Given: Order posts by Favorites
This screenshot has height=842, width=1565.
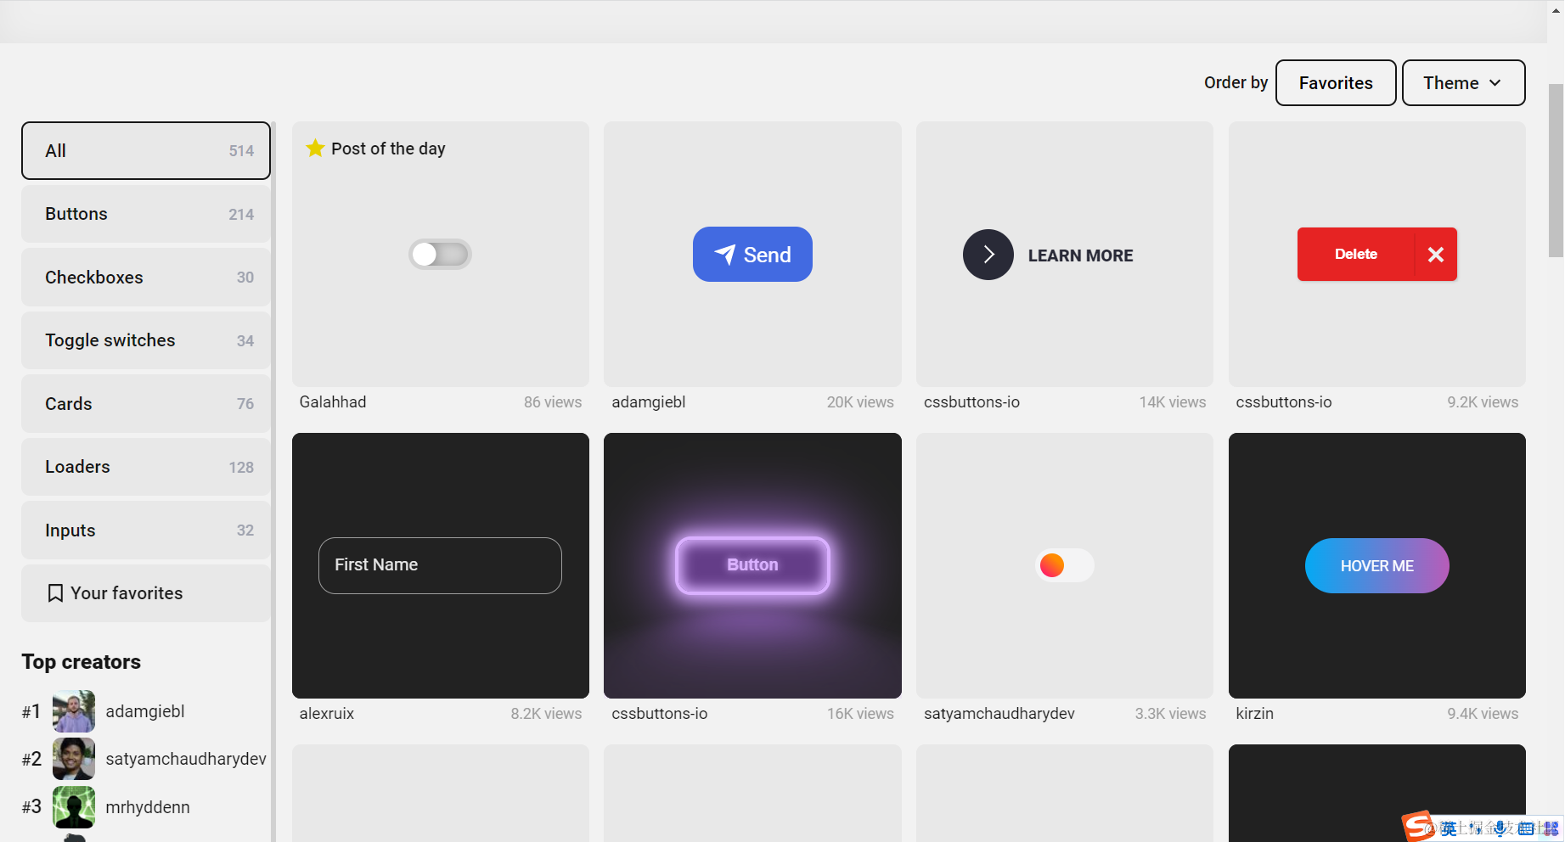Looking at the screenshot, I should [1336, 83].
